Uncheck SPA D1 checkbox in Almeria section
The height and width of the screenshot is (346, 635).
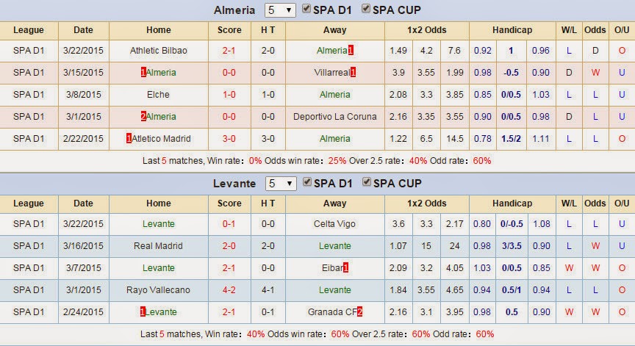pyautogui.click(x=306, y=9)
